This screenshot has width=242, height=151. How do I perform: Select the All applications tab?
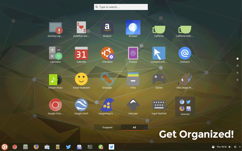(x=134, y=127)
